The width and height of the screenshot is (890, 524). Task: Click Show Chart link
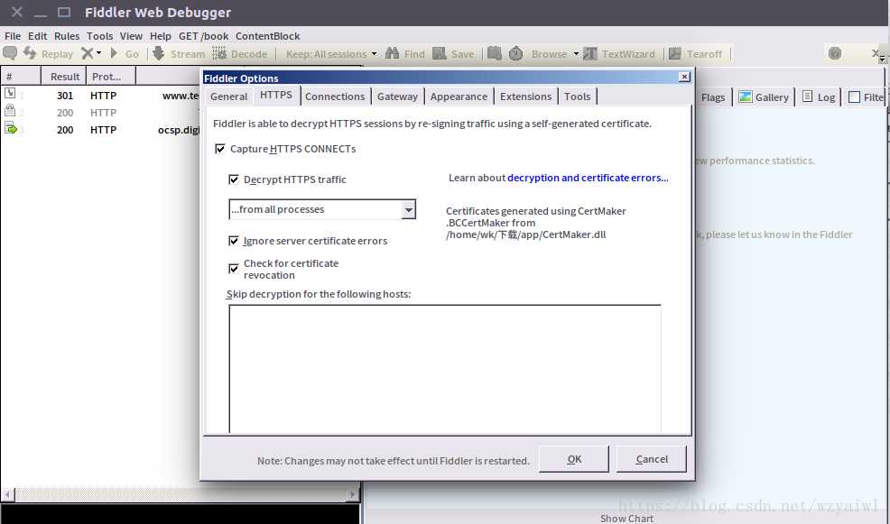pyautogui.click(x=626, y=519)
